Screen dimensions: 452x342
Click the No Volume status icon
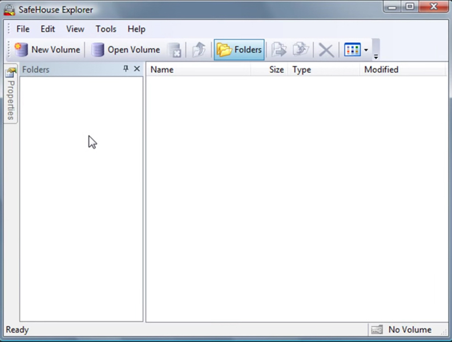pyautogui.click(x=377, y=329)
